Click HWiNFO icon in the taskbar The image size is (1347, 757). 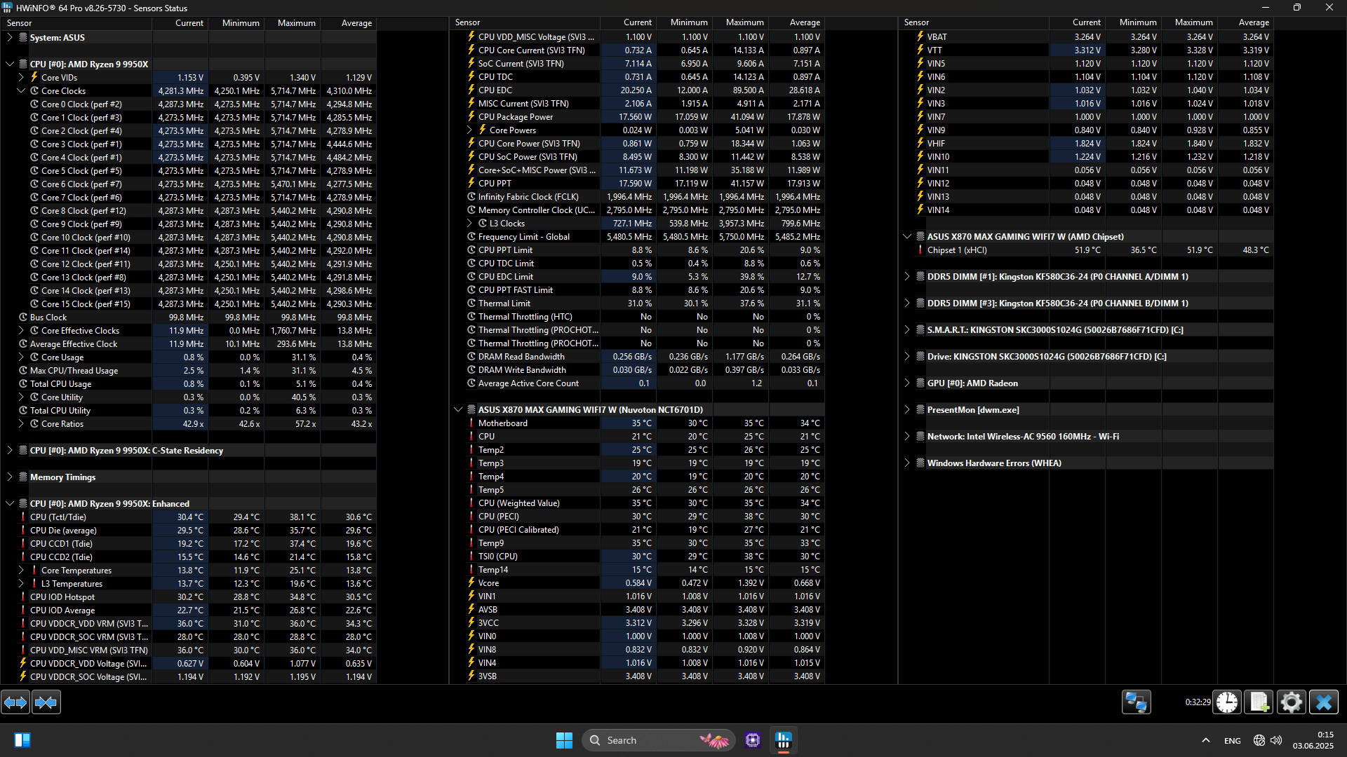coord(784,740)
